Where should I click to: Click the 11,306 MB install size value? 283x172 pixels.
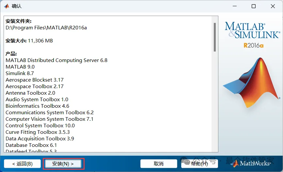(40, 41)
